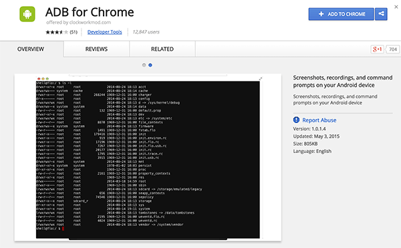Click the expand icon in screenshot corner
Image resolution: width=401 pixels, height=248 pixels.
261,79
